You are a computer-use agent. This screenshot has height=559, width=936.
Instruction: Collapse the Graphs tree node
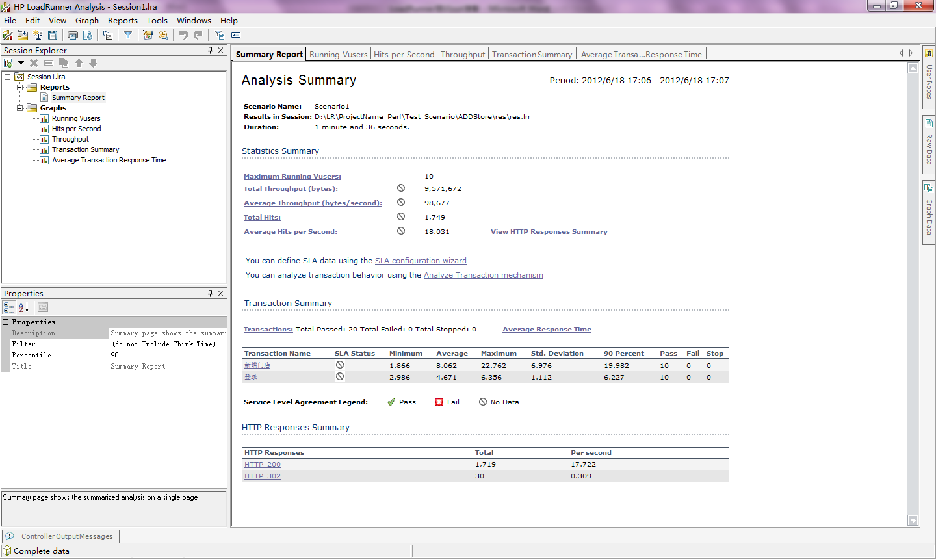(x=19, y=108)
